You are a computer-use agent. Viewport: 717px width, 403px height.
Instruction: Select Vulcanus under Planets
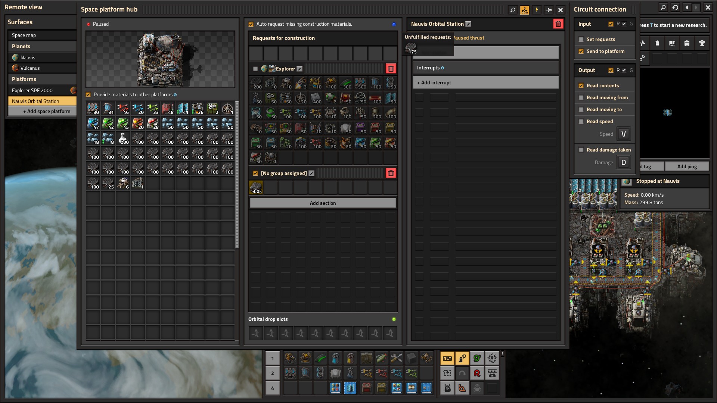42,68
